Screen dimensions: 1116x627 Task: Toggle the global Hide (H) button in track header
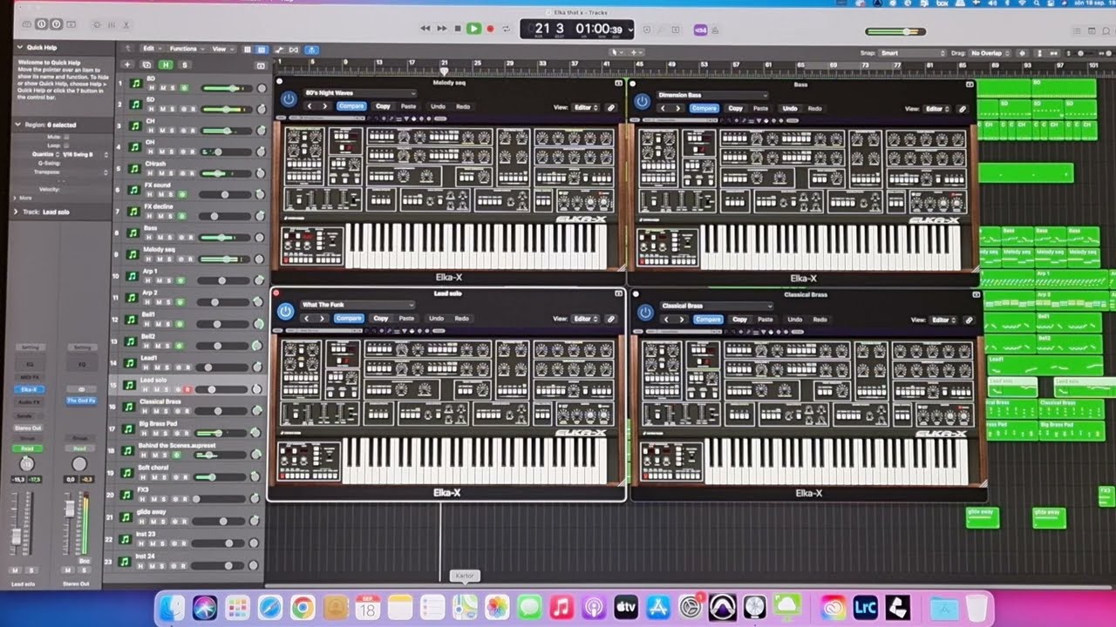click(165, 64)
